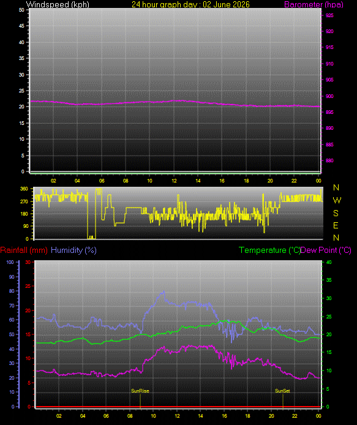The width and height of the screenshot is (357, 425).
Task: Click the 80 humidity axis value
Action: coord(12,291)
